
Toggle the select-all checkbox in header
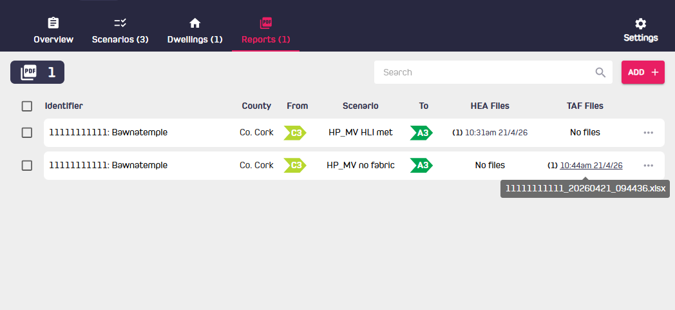tap(26, 106)
